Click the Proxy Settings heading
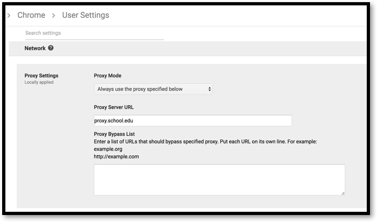377x222 pixels. [42, 76]
